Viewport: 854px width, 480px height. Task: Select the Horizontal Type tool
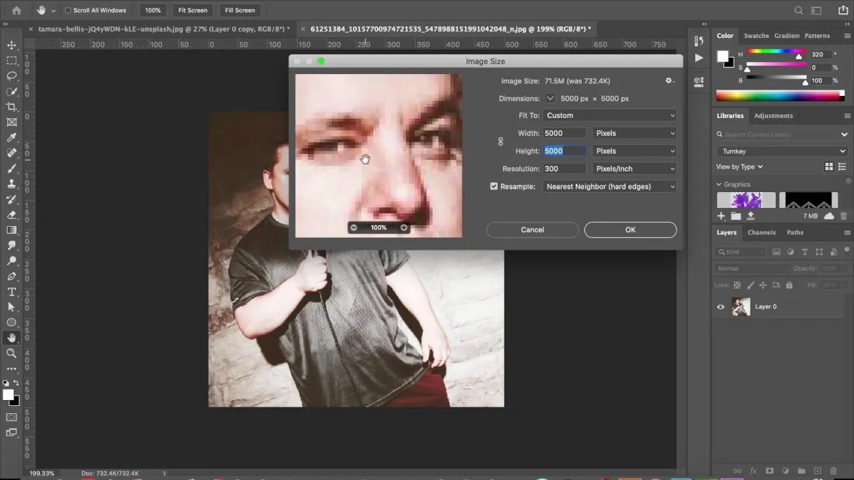pos(11,292)
